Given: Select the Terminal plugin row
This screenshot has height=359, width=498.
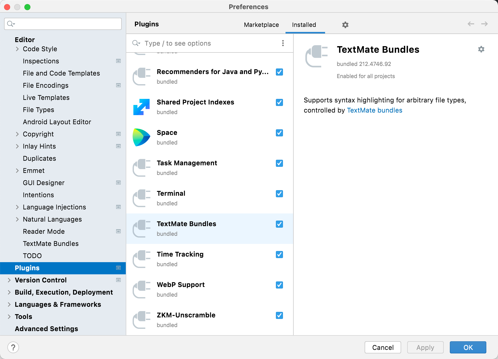Looking at the screenshot, I should click(210, 198).
